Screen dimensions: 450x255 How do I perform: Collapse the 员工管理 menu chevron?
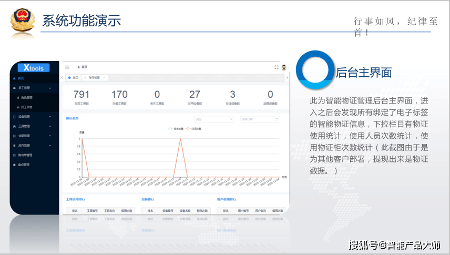[50, 88]
